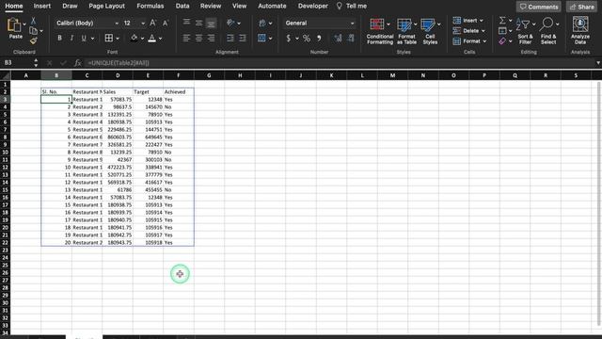602x339 pixels.
Task: Switch to the Formulas tab
Action: pos(150,7)
